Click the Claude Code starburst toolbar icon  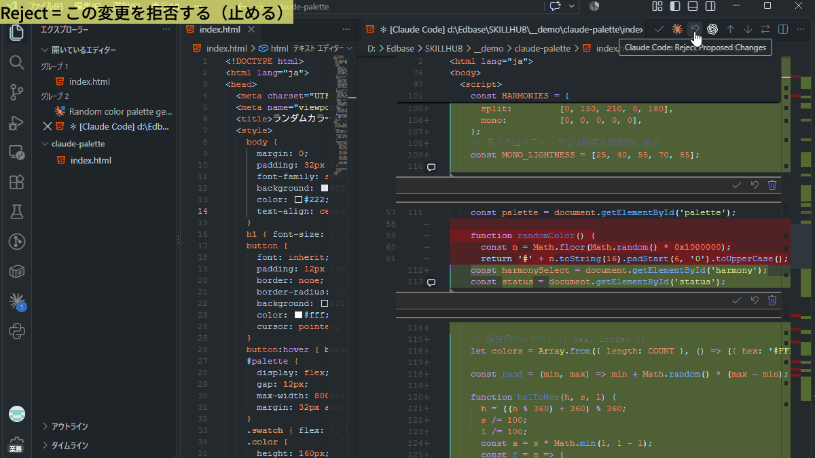point(677,29)
